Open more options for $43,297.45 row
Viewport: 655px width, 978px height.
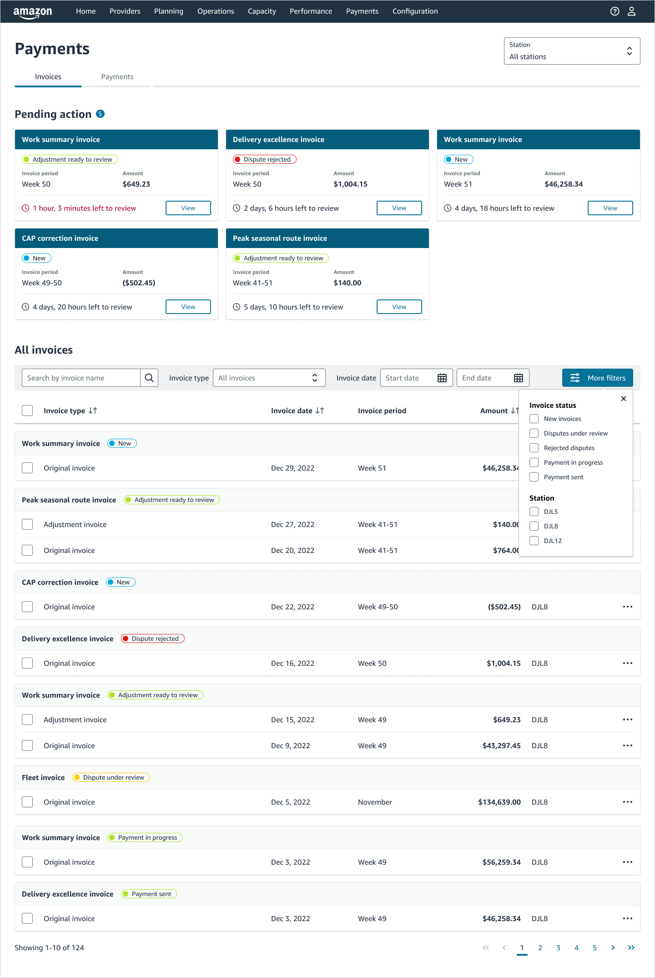628,745
